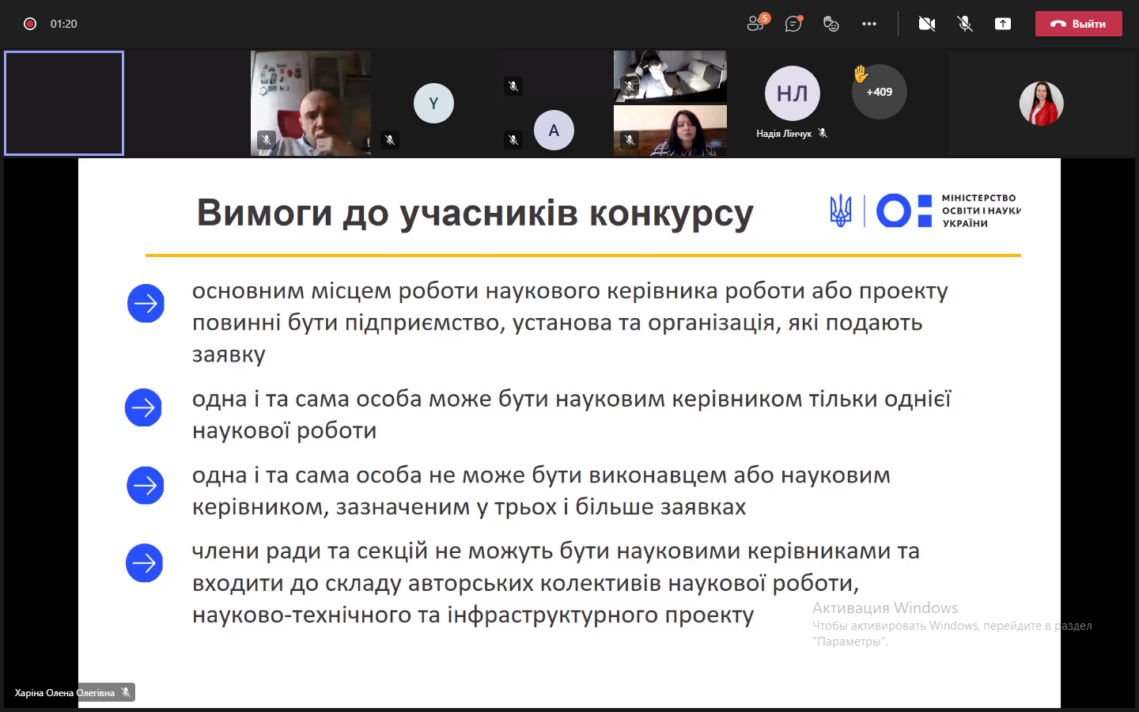The width and height of the screenshot is (1139, 712).
Task: Turn on the camera
Action: [927, 24]
